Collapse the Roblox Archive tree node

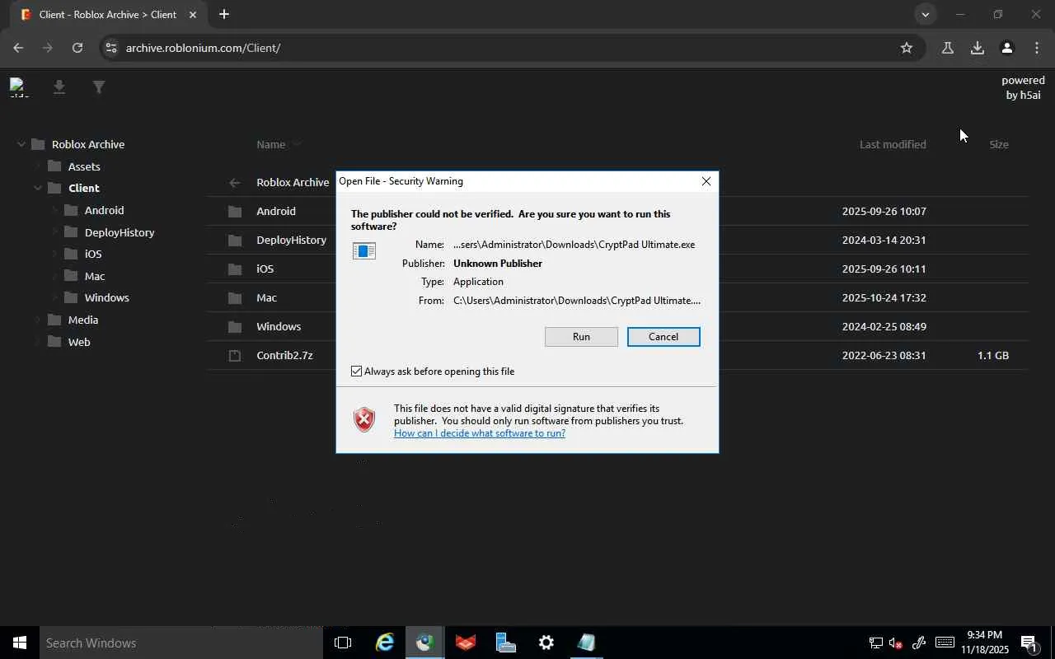21,145
